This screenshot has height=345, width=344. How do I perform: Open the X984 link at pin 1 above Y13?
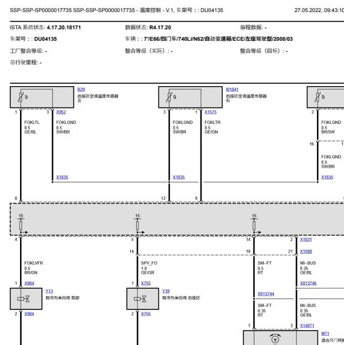click(x=29, y=283)
